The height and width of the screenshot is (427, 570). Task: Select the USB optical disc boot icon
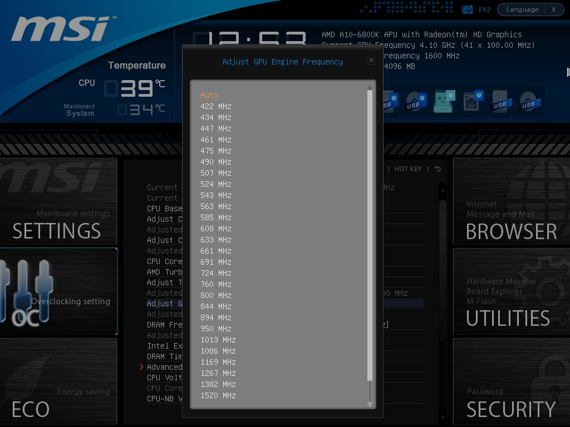[x=415, y=101]
